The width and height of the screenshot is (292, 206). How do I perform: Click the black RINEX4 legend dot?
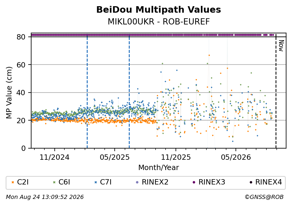[x=251, y=182]
